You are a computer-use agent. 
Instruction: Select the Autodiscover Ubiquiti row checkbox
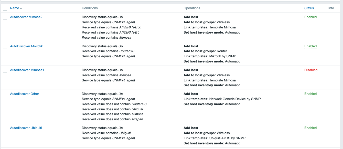[x=5, y=128]
